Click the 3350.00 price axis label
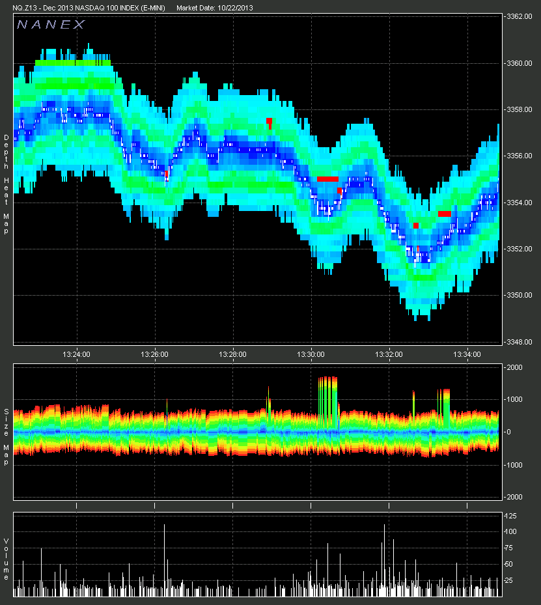Screen dimensions: 541x605 click(x=519, y=295)
